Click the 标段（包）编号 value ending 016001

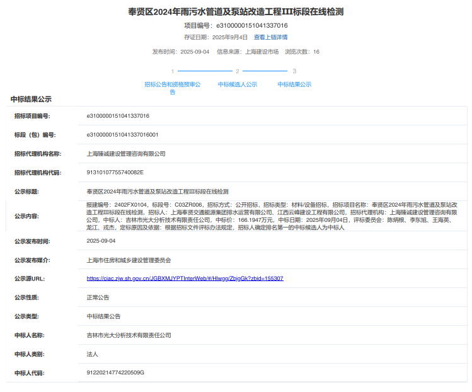click(x=122, y=135)
